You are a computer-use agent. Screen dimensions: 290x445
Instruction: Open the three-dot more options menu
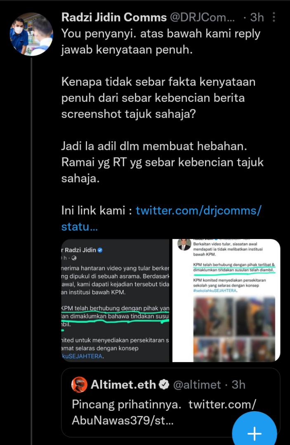click(274, 17)
